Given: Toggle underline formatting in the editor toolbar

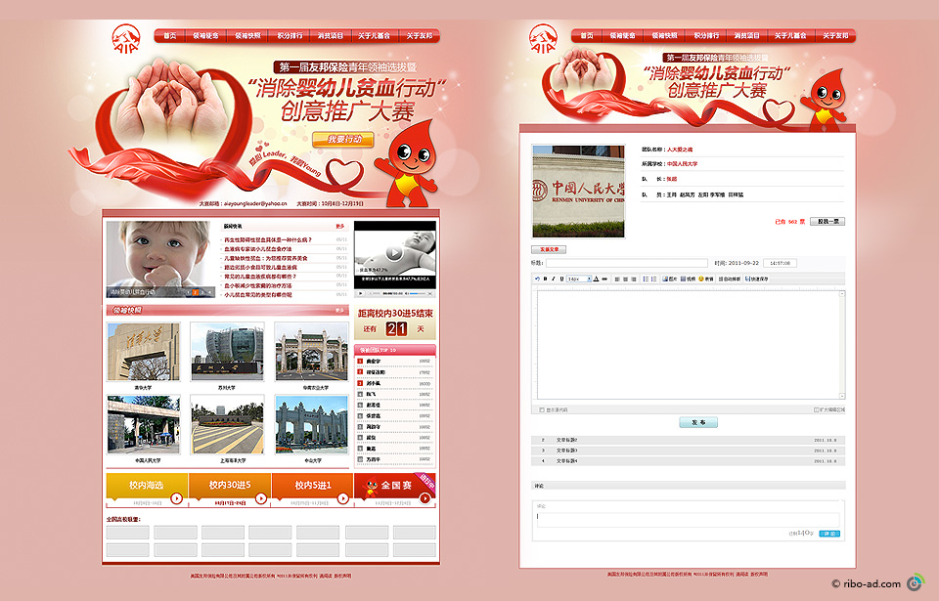Looking at the screenshot, I should 561,279.
